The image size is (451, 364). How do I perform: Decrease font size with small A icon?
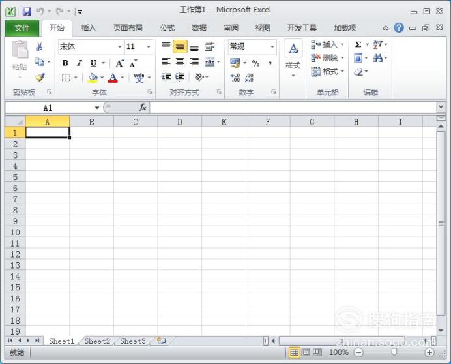(x=133, y=63)
